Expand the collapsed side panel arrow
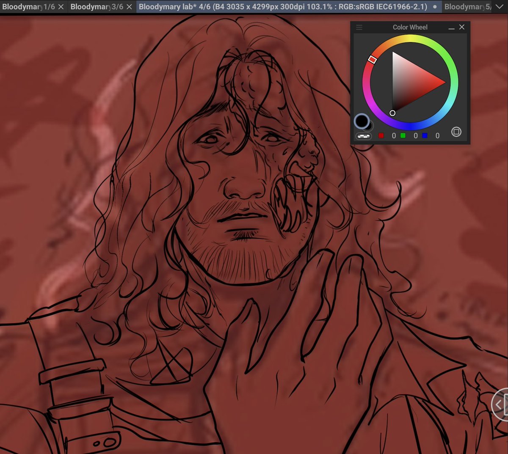 point(500,404)
